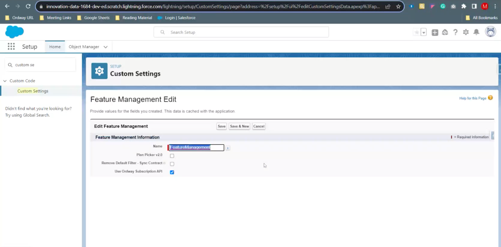Open the Grammarly extension icon
501x247 pixels.
click(443, 6)
